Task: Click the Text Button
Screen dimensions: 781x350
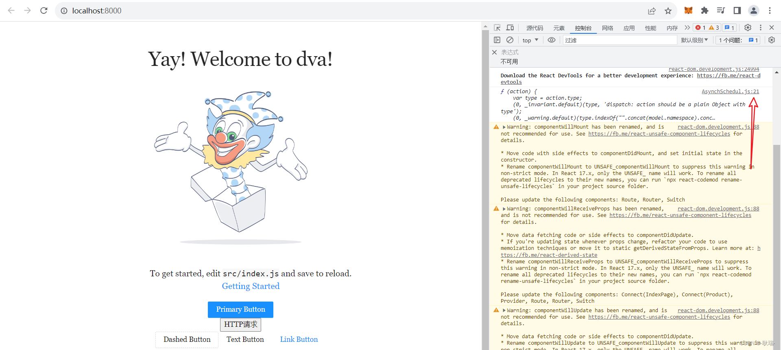Action: tap(245, 339)
